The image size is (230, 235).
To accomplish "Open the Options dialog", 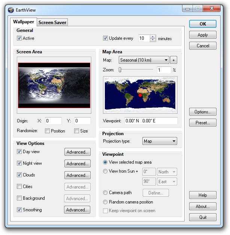I will pyautogui.click(x=203, y=112).
